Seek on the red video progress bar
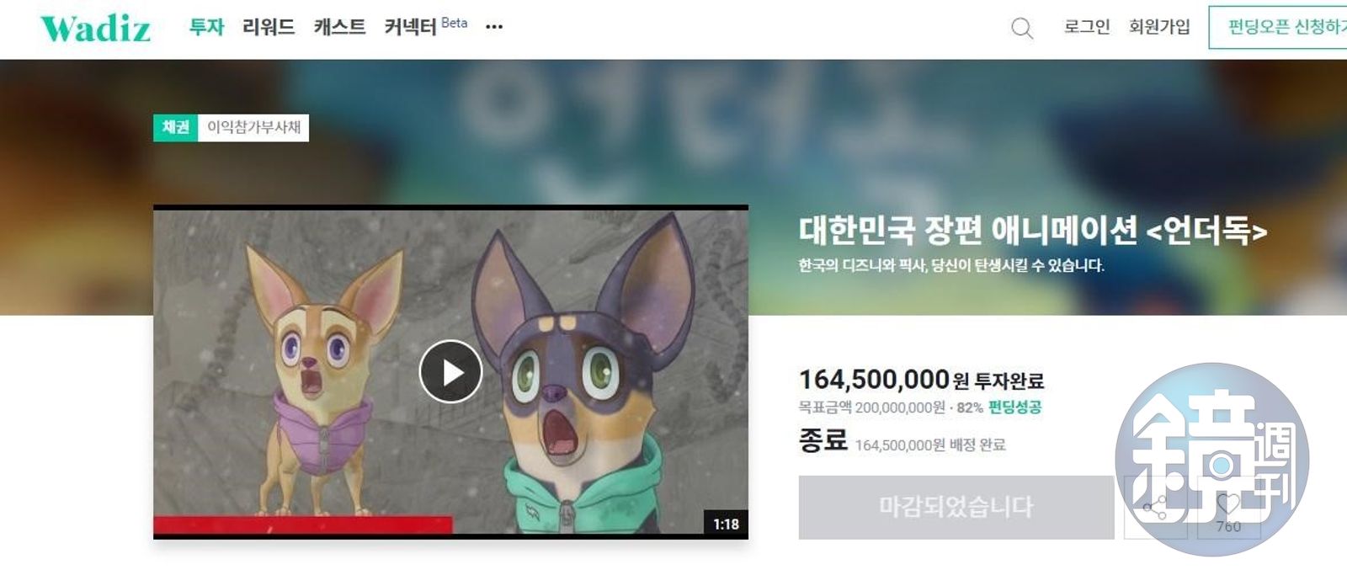Screen dimensions: 1347x575 (x=303, y=524)
